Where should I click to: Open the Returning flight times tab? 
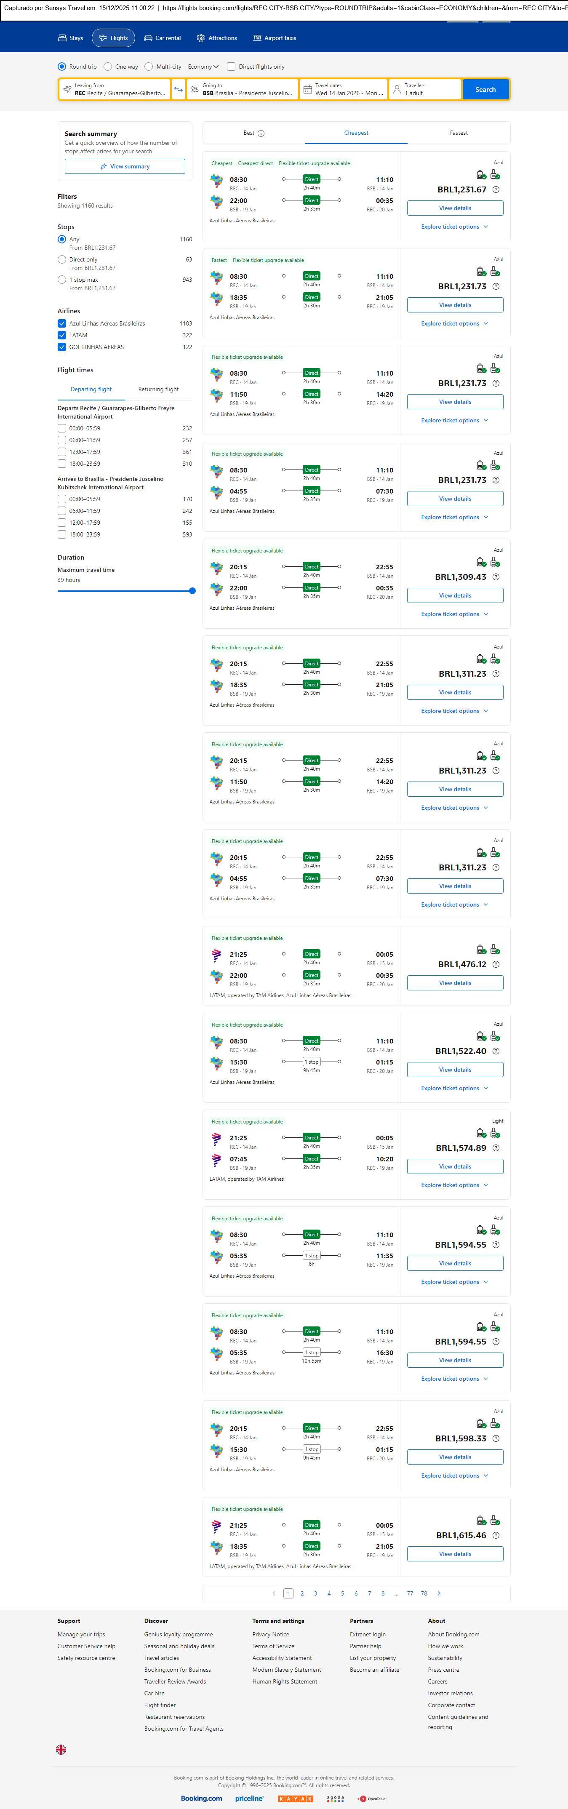[158, 389]
